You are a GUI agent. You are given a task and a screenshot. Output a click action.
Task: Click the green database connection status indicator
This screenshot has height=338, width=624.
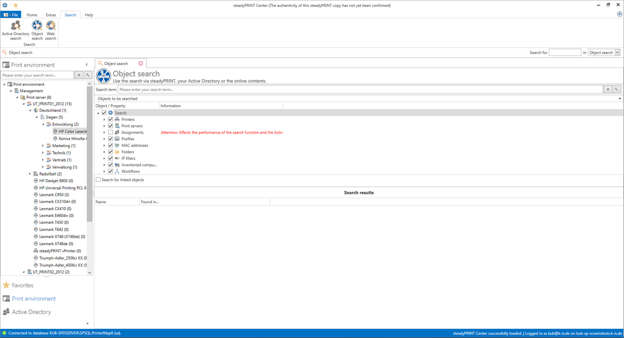4,333
